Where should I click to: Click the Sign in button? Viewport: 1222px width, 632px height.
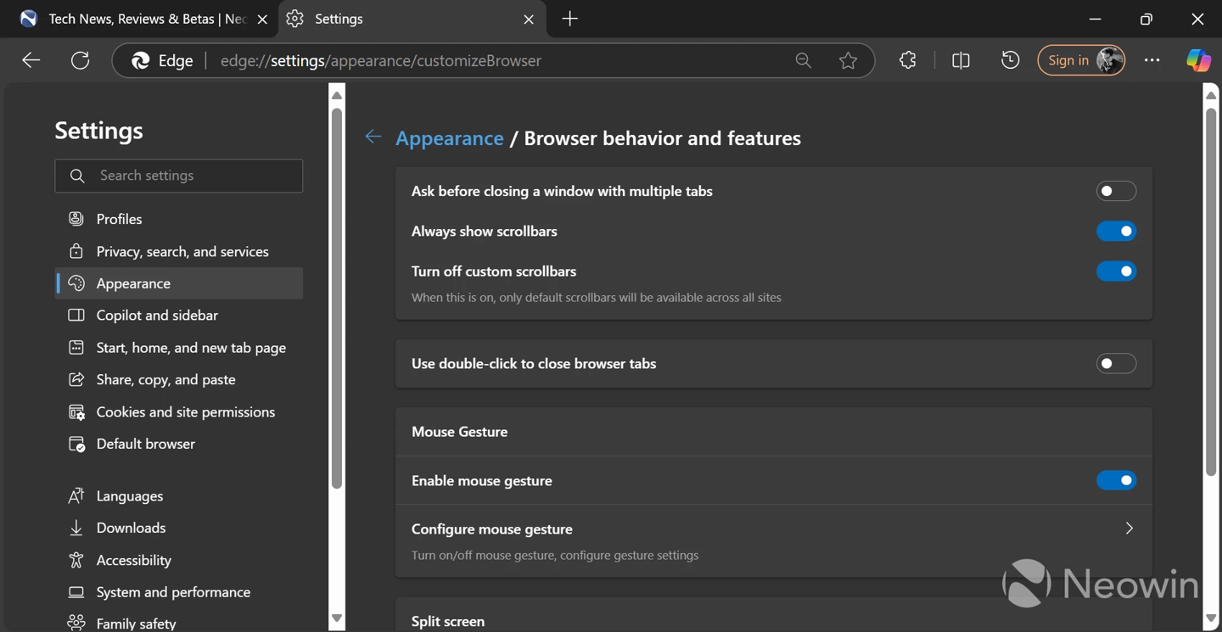[x=1068, y=60]
